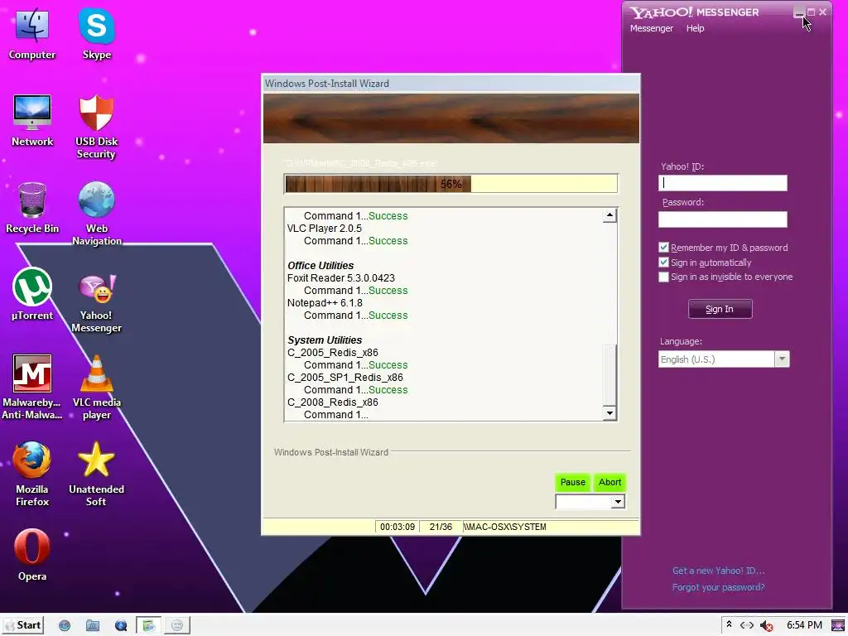Launch Opera from the desktop
This screenshot has height=636, width=848.
click(x=32, y=556)
